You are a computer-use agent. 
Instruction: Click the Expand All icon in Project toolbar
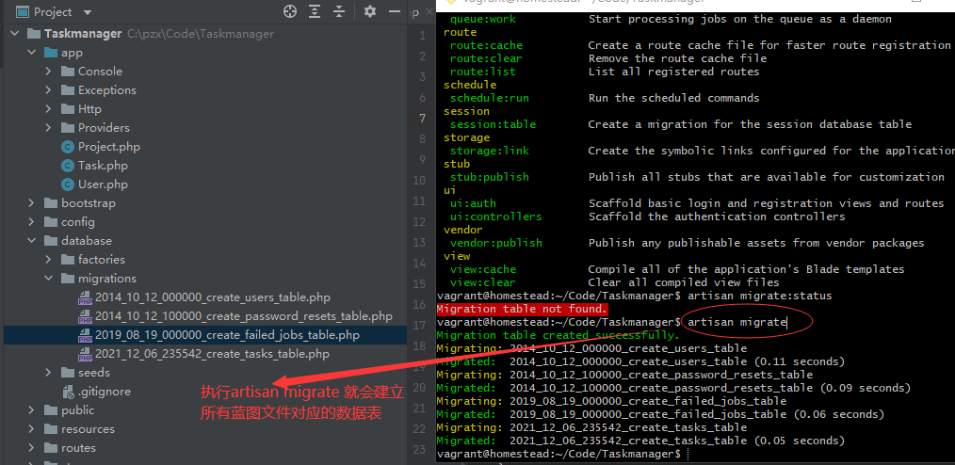click(315, 11)
